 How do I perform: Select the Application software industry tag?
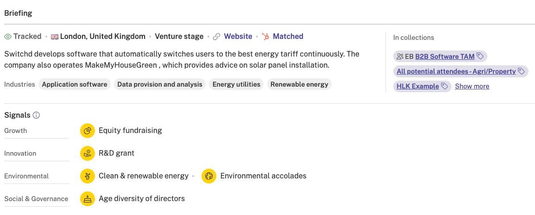coord(75,84)
